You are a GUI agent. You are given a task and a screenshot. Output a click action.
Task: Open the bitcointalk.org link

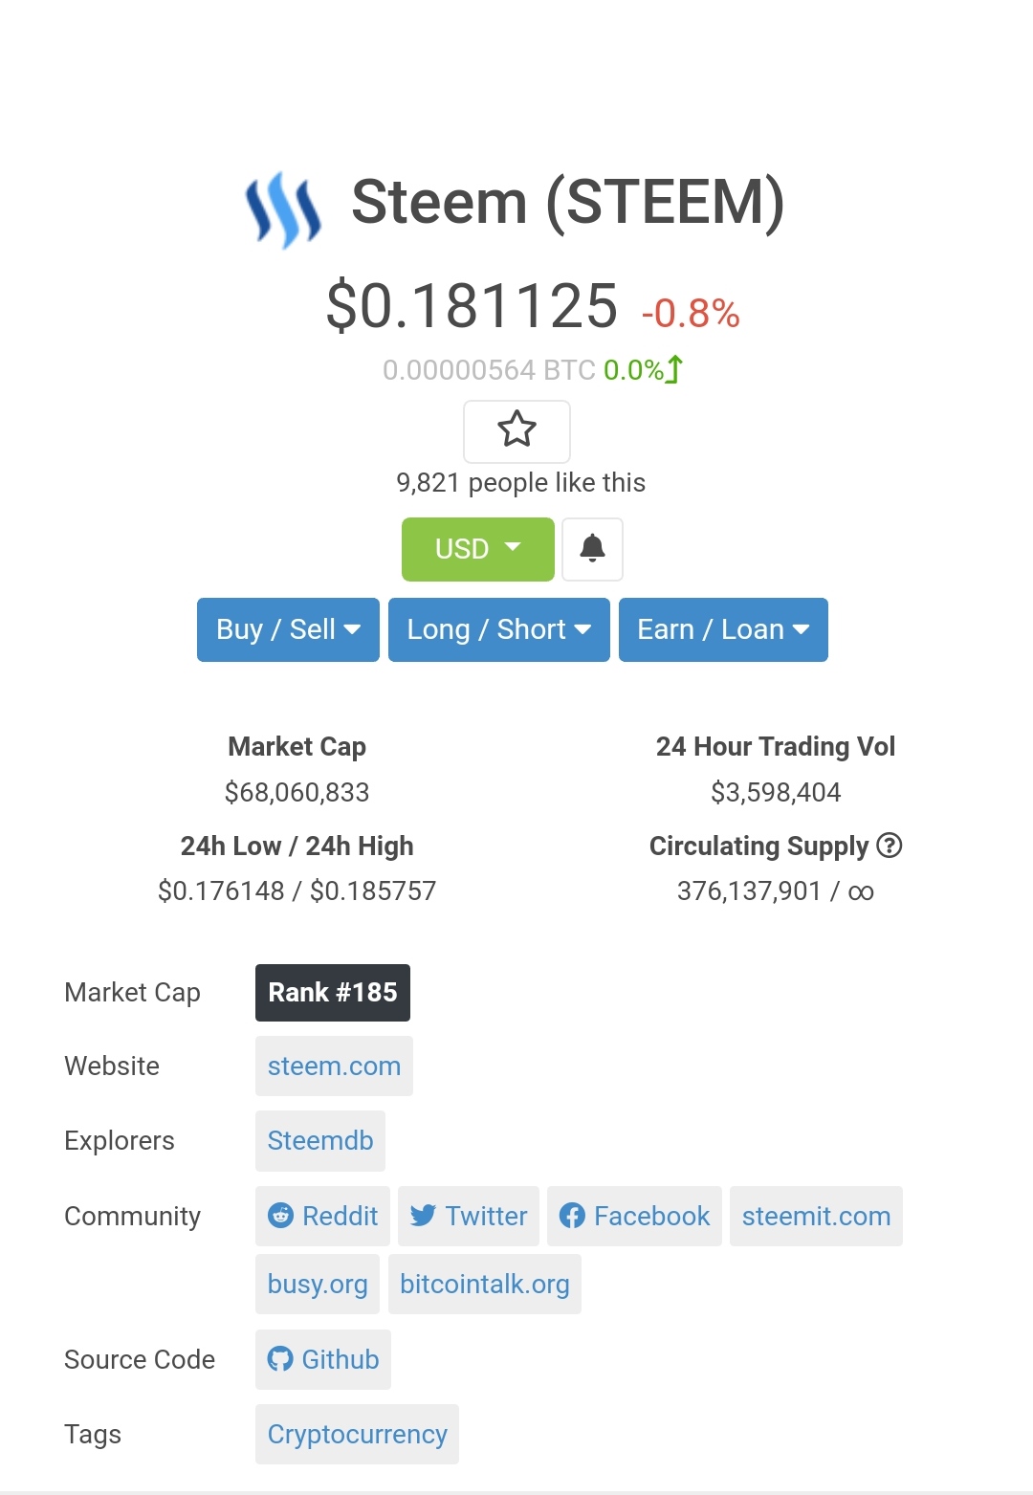pyautogui.click(x=484, y=1284)
